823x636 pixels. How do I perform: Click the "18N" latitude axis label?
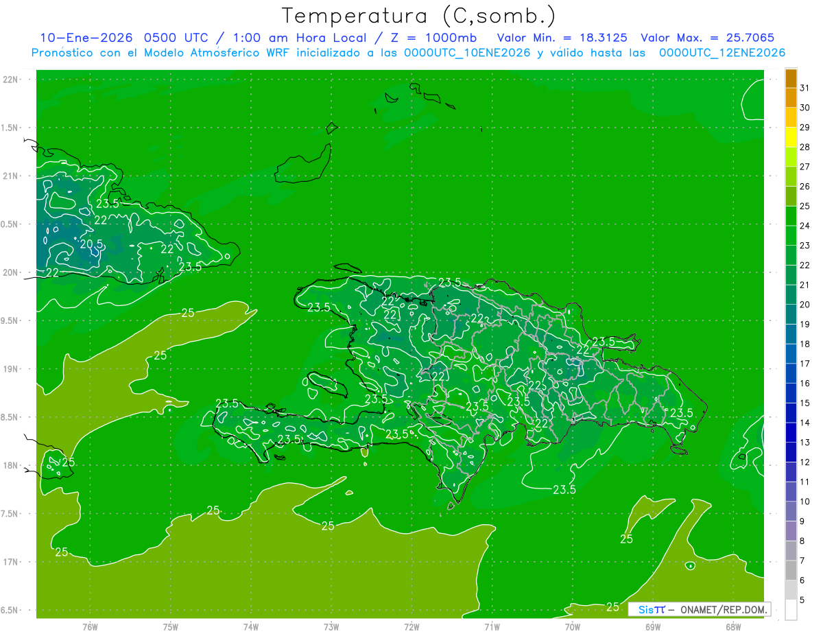(10, 466)
